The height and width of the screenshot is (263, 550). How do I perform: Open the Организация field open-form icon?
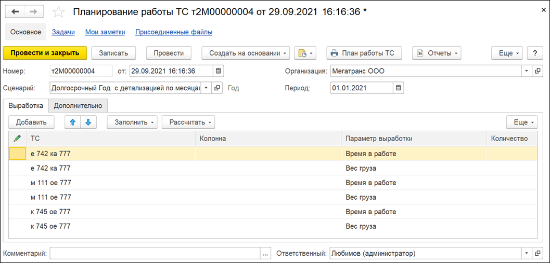pyautogui.click(x=538, y=71)
